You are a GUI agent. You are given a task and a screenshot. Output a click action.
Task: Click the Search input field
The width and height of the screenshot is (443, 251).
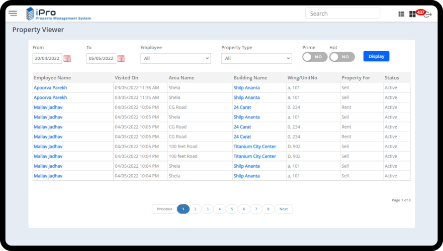click(342, 14)
